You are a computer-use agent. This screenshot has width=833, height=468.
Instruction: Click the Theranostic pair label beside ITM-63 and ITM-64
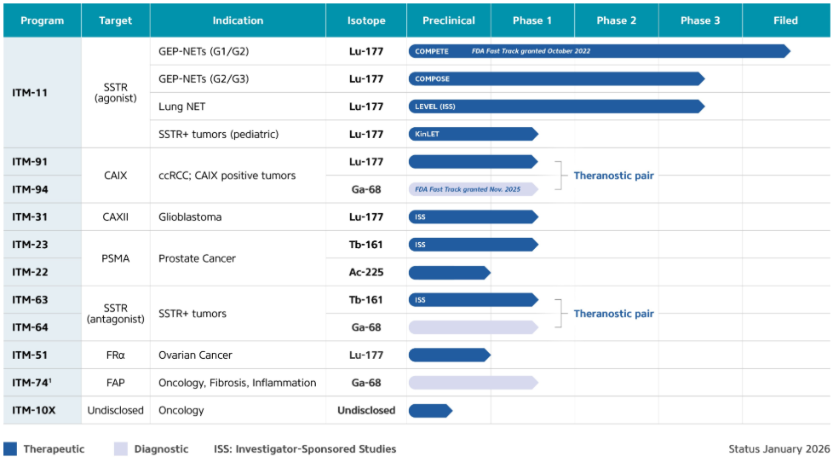pyautogui.click(x=613, y=314)
